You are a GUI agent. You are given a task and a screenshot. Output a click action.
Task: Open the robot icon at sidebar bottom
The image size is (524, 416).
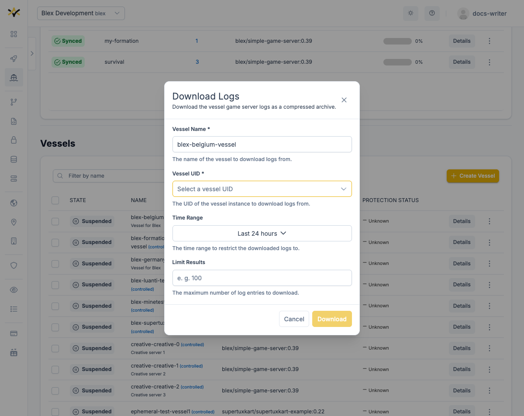point(14,352)
